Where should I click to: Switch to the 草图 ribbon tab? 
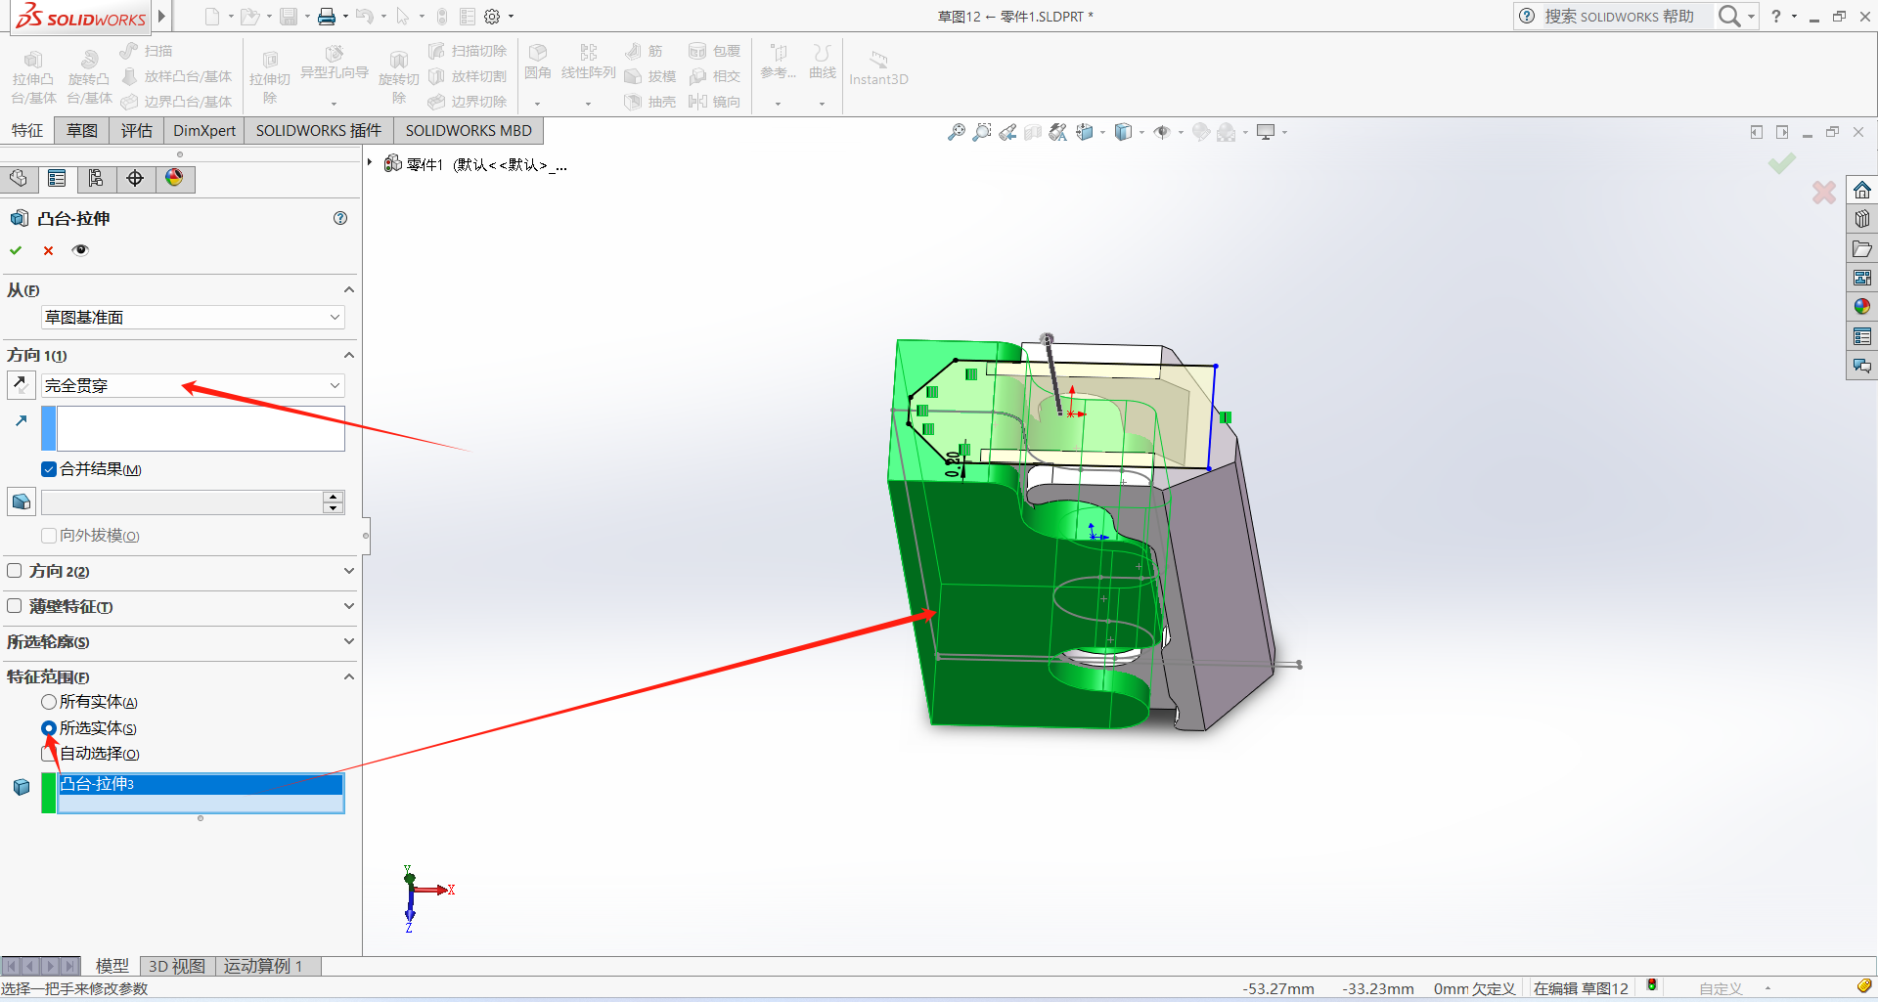click(x=82, y=131)
